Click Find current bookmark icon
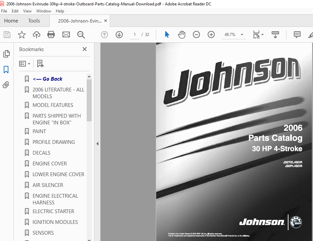The height and width of the screenshot is (241, 313). tap(40, 64)
